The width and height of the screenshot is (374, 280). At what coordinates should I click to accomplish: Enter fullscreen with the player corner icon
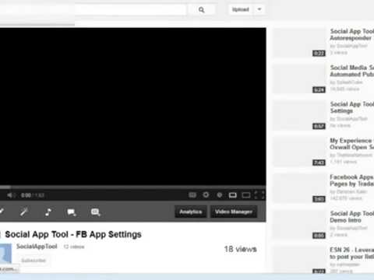click(x=259, y=195)
